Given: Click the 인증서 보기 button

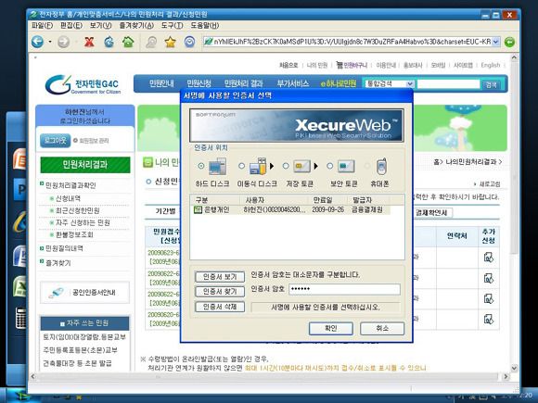Looking at the screenshot, I should click(x=220, y=277).
